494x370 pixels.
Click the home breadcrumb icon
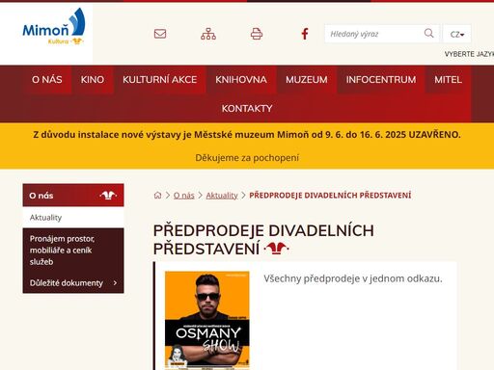[157, 195]
